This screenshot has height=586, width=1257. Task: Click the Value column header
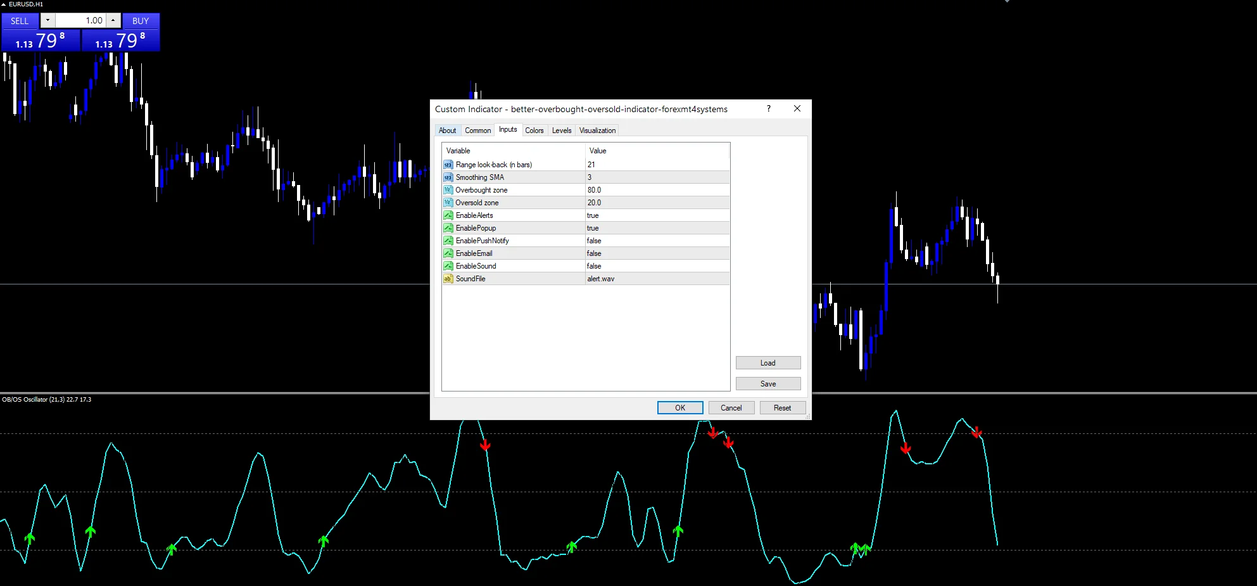point(657,151)
